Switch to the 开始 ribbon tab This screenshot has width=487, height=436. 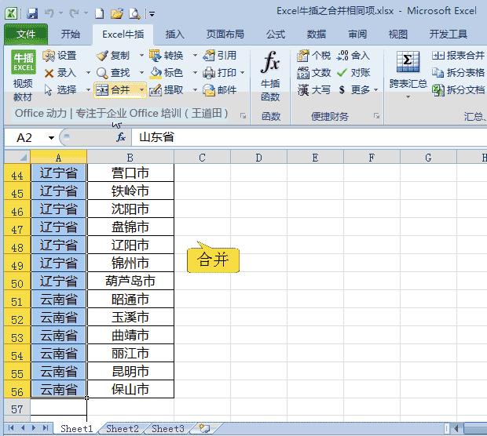coord(70,34)
